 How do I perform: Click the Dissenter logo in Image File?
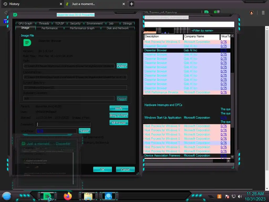[x=27, y=43]
